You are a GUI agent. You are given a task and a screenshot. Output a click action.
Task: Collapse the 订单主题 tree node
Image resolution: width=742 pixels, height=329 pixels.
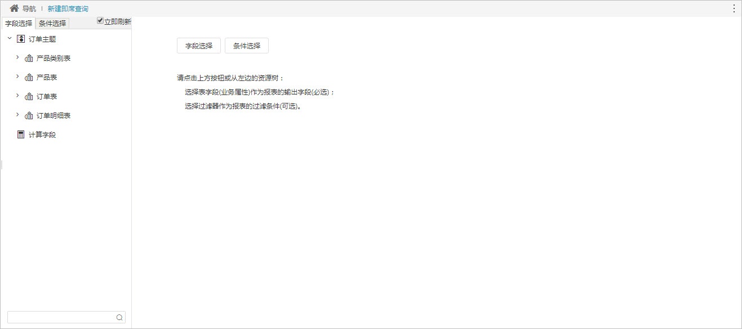tap(10, 38)
